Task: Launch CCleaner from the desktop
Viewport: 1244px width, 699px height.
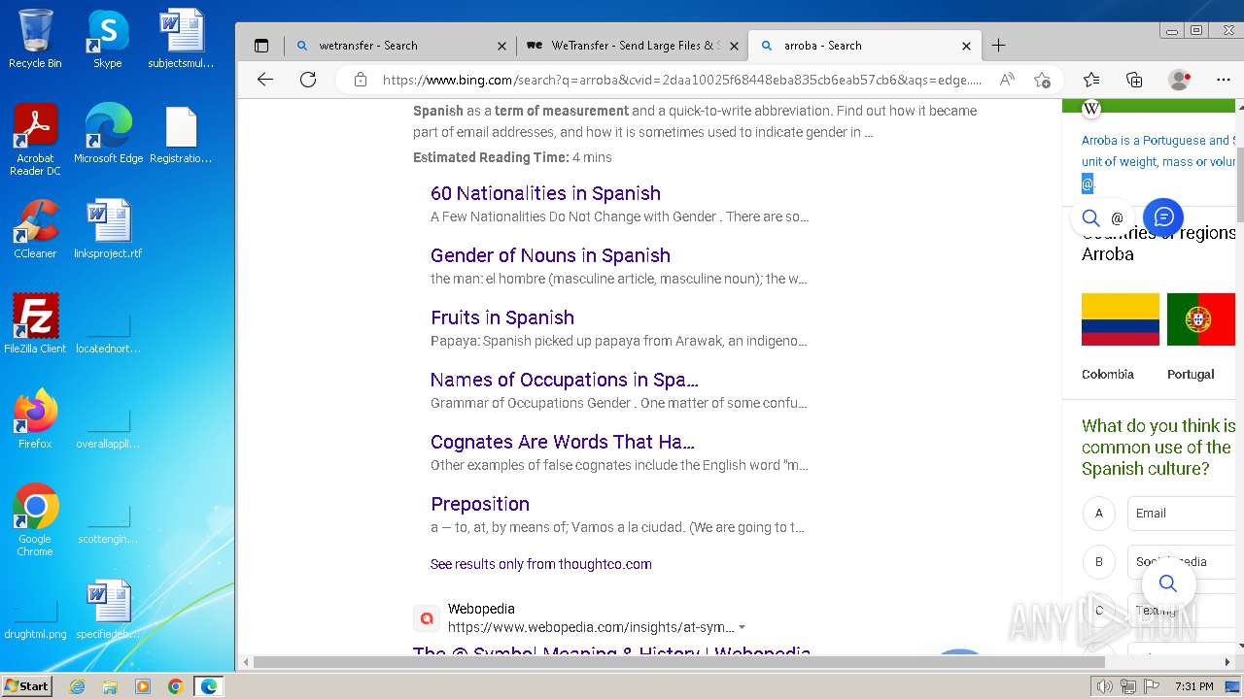Action: click(x=35, y=229)
